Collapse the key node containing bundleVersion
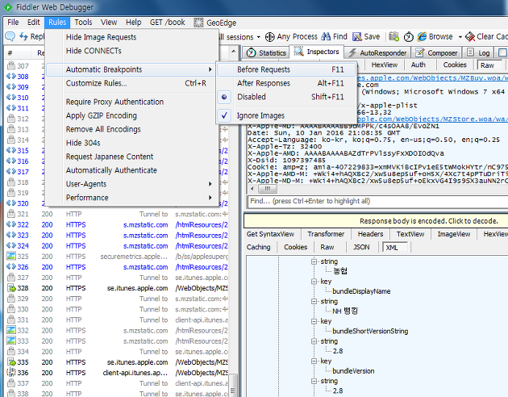This screenshot has width=508, height=397. click(314, 361)
